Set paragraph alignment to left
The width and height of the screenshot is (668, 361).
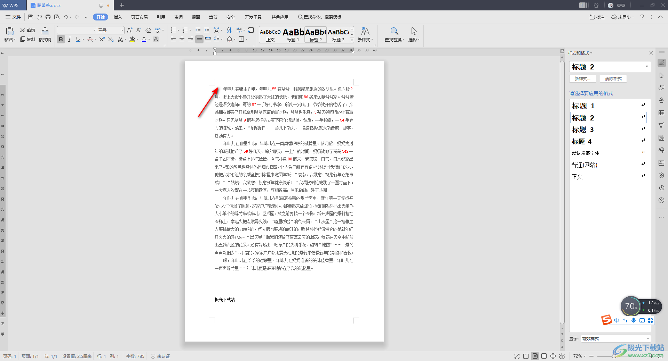tap(173, 39)
